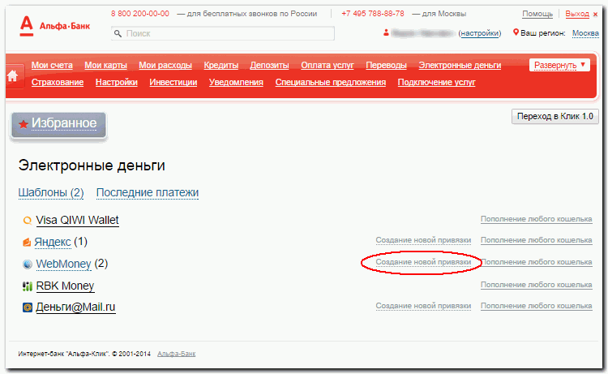Change region by clicking Москва
Screen dimensions: 608x374
point(585,33)
